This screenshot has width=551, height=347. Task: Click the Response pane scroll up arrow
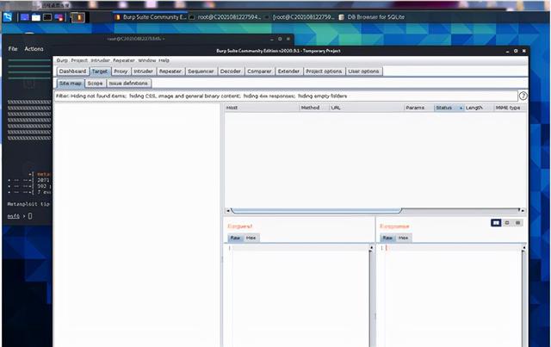pyautogui.click(x=523, y=248)
